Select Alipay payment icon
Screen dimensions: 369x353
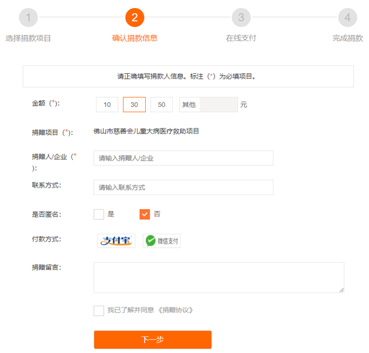tap(116, 240)
